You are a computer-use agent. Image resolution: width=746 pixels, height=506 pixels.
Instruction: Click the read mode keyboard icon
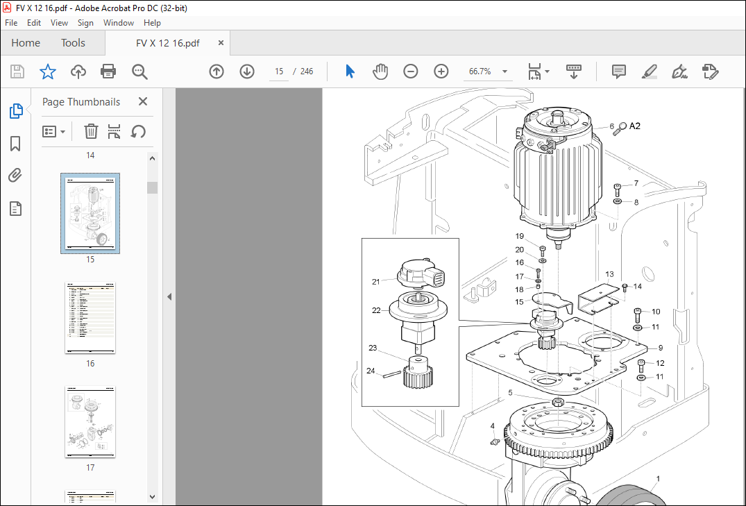(574, 71)
